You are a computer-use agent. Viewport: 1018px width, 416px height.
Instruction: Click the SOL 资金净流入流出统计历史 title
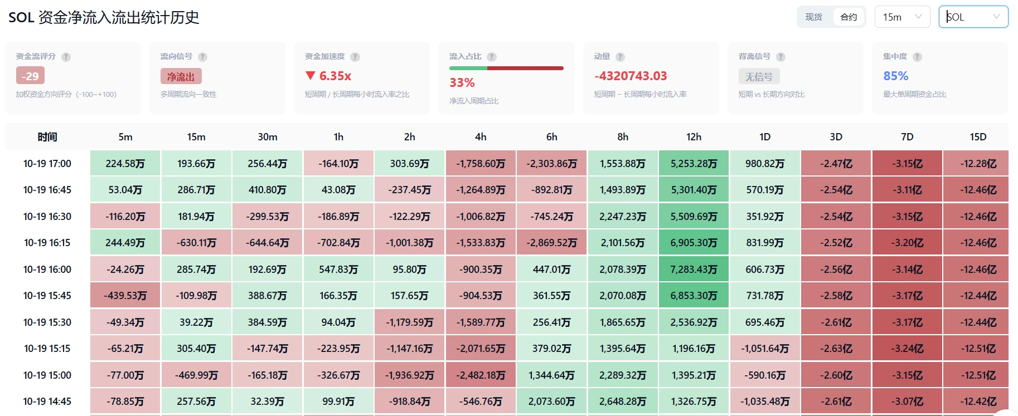click(104, 17)
